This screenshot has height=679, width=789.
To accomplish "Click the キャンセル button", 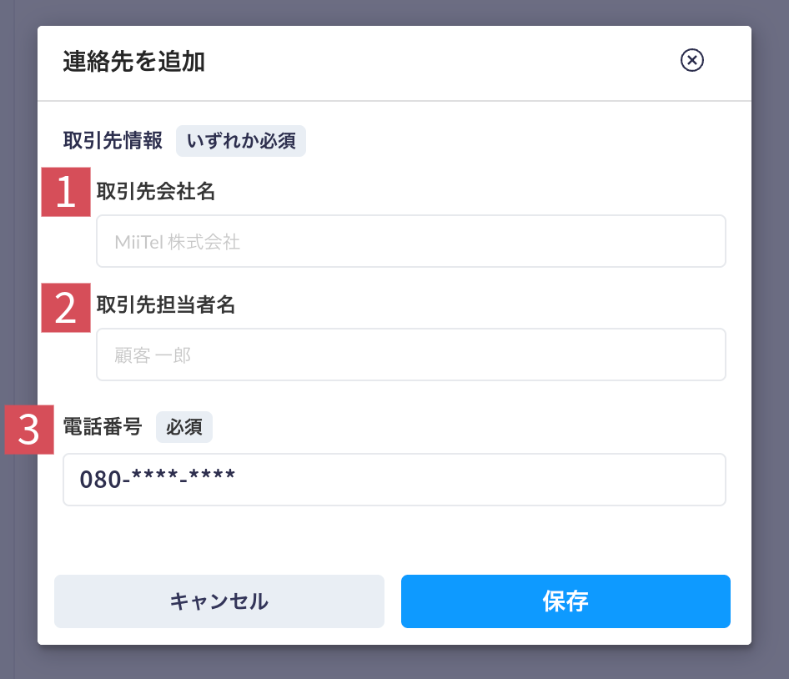I will (x=219, y=601).
